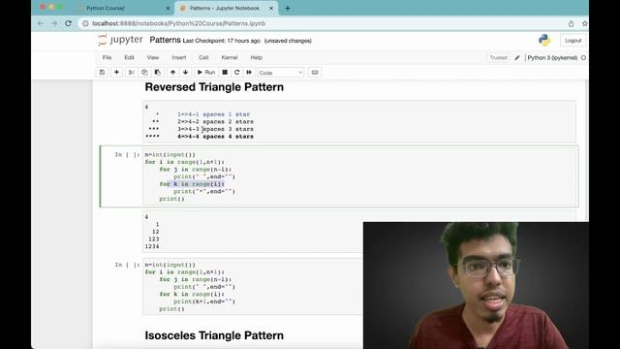Click the Python logo icon

[544, 40]
